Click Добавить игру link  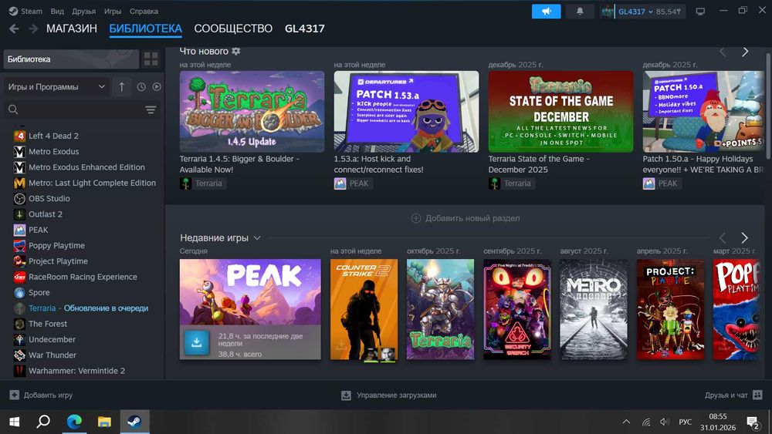pos(48,395)
